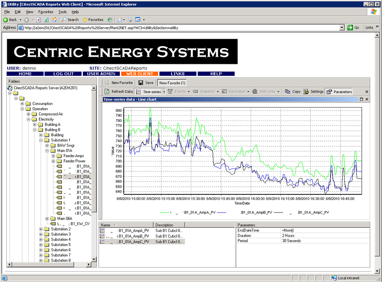
Task: Open the Tools menu
Action: tap(63, 11)
